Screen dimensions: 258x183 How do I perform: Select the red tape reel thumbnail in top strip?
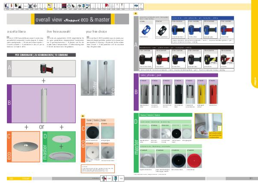pyautogui.click(x=107, y=6)
